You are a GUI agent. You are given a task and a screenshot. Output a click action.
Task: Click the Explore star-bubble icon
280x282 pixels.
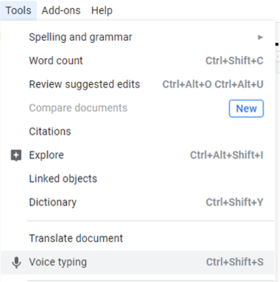[x=16, y=156]
